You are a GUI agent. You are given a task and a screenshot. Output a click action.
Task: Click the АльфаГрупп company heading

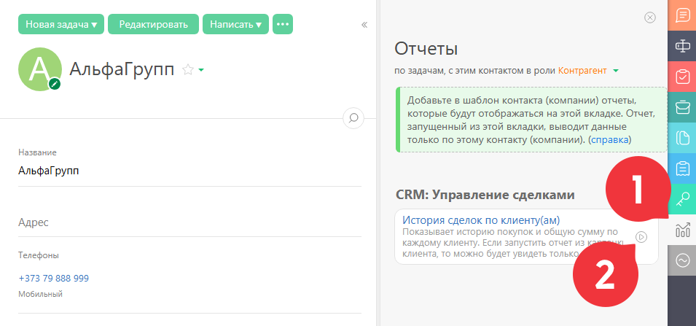click(x=122, y=70)
